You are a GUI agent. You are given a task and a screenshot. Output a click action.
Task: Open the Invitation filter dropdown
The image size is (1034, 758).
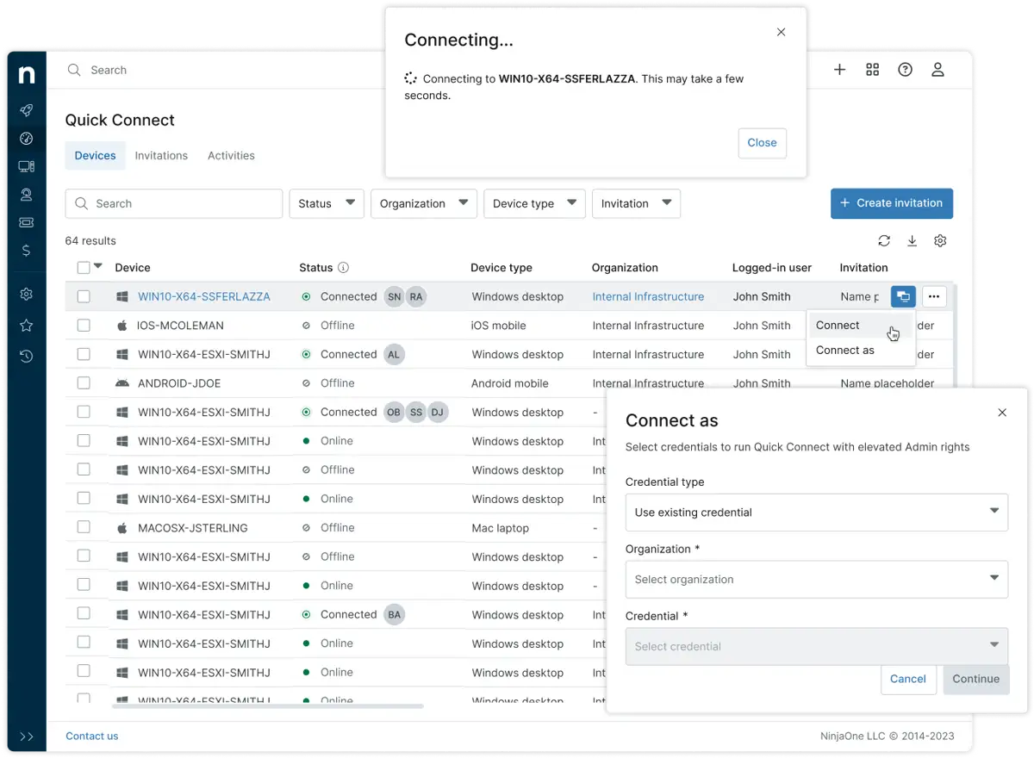[636, 203]
